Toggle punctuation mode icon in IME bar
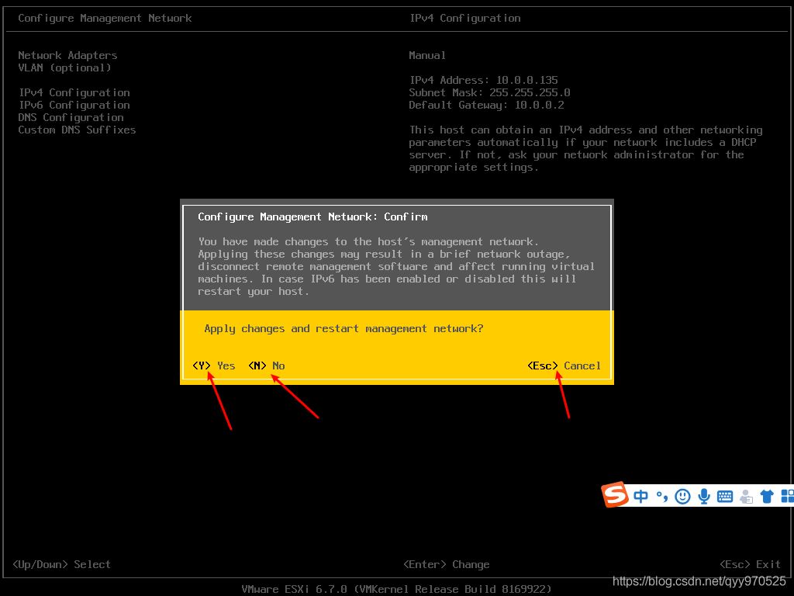 tap(662, 496)
